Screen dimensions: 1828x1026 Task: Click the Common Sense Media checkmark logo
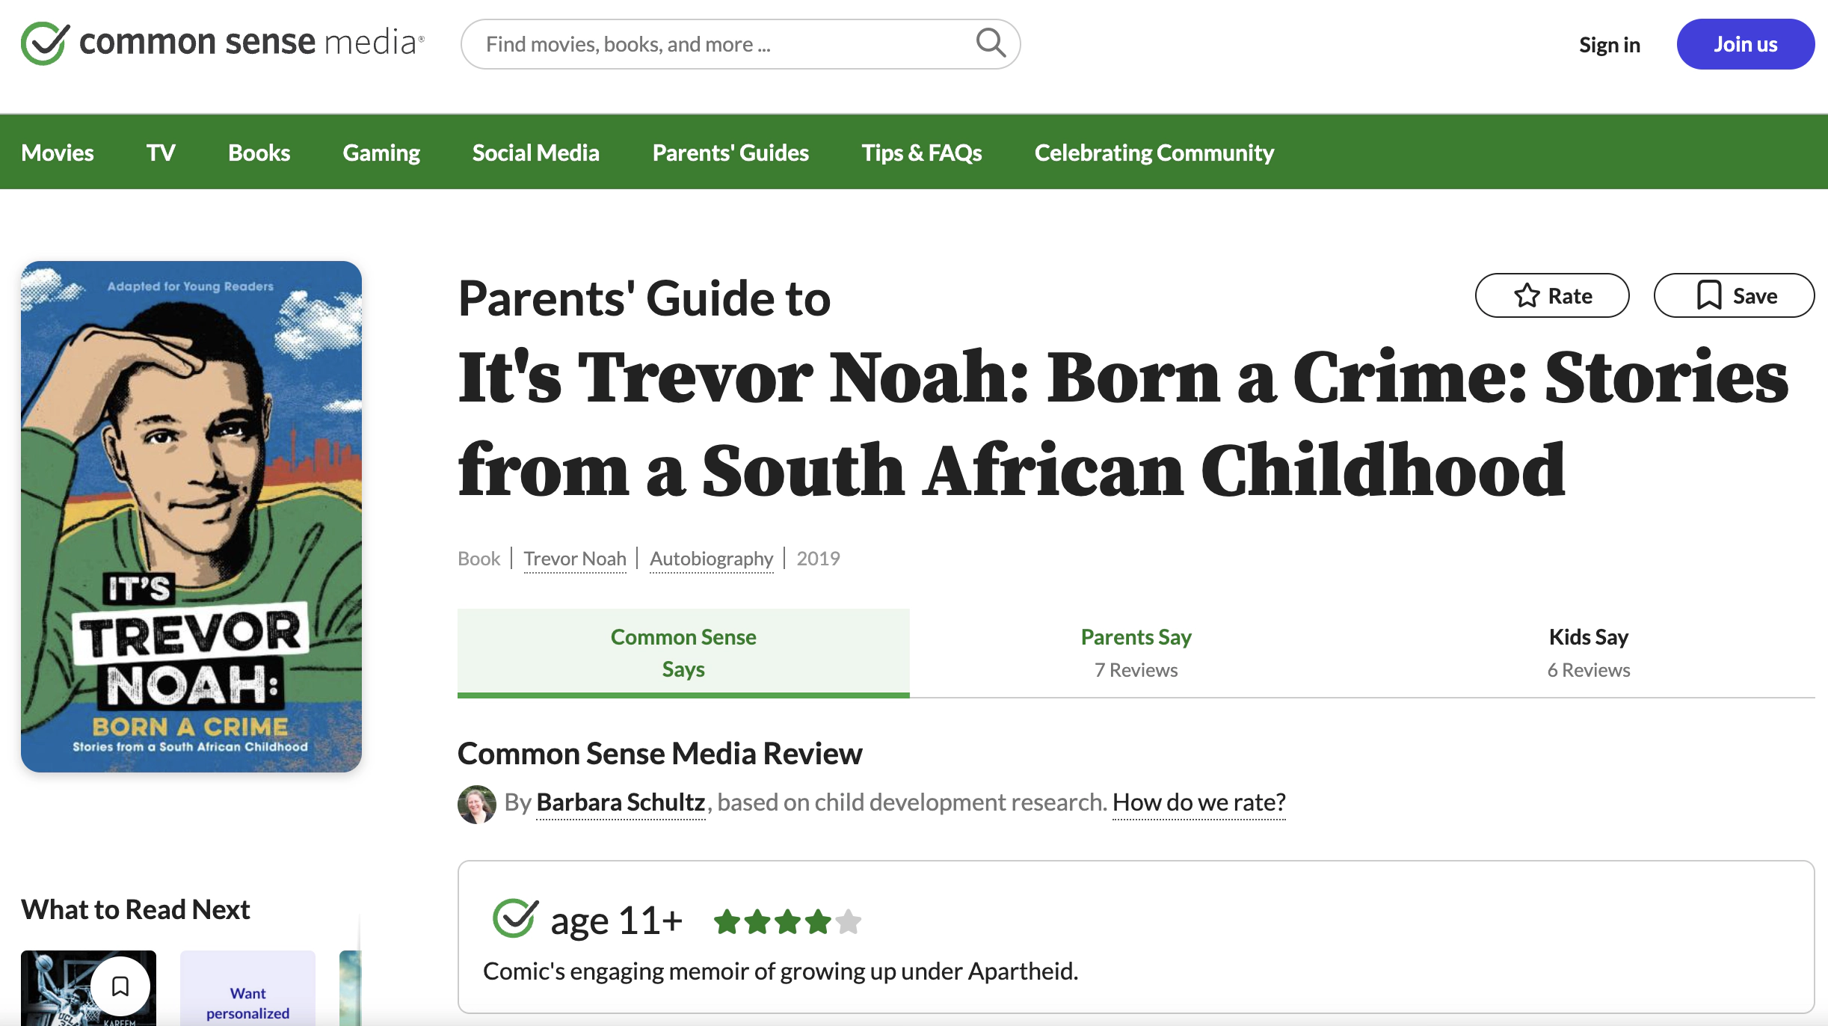click(41, 43)
